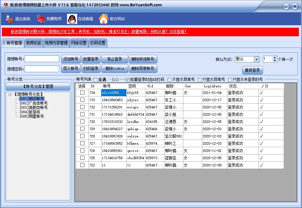The width and height of the screenshot is (302, 208).
Task: Select account cell 17134618563
Action: pyautogui.click(x=114, y=114)
